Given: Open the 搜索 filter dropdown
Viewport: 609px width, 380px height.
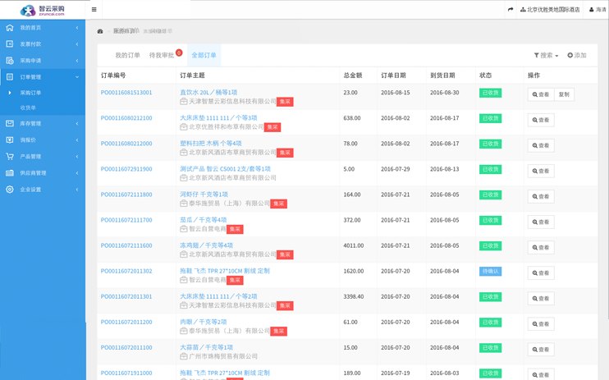Looking at the screenshot, I should [546, 56].
